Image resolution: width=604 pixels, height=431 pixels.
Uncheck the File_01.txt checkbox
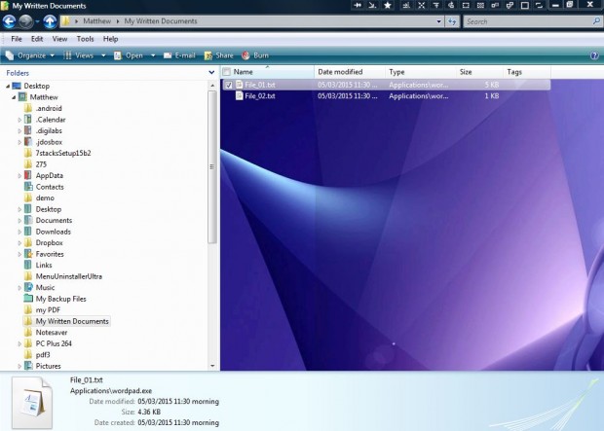coord(228,85)
